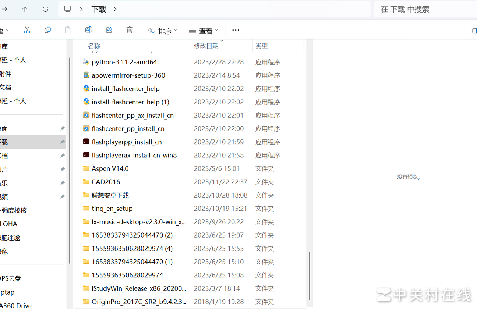
Task: Go up one folder level arrow
Action: tap(25, 9)
